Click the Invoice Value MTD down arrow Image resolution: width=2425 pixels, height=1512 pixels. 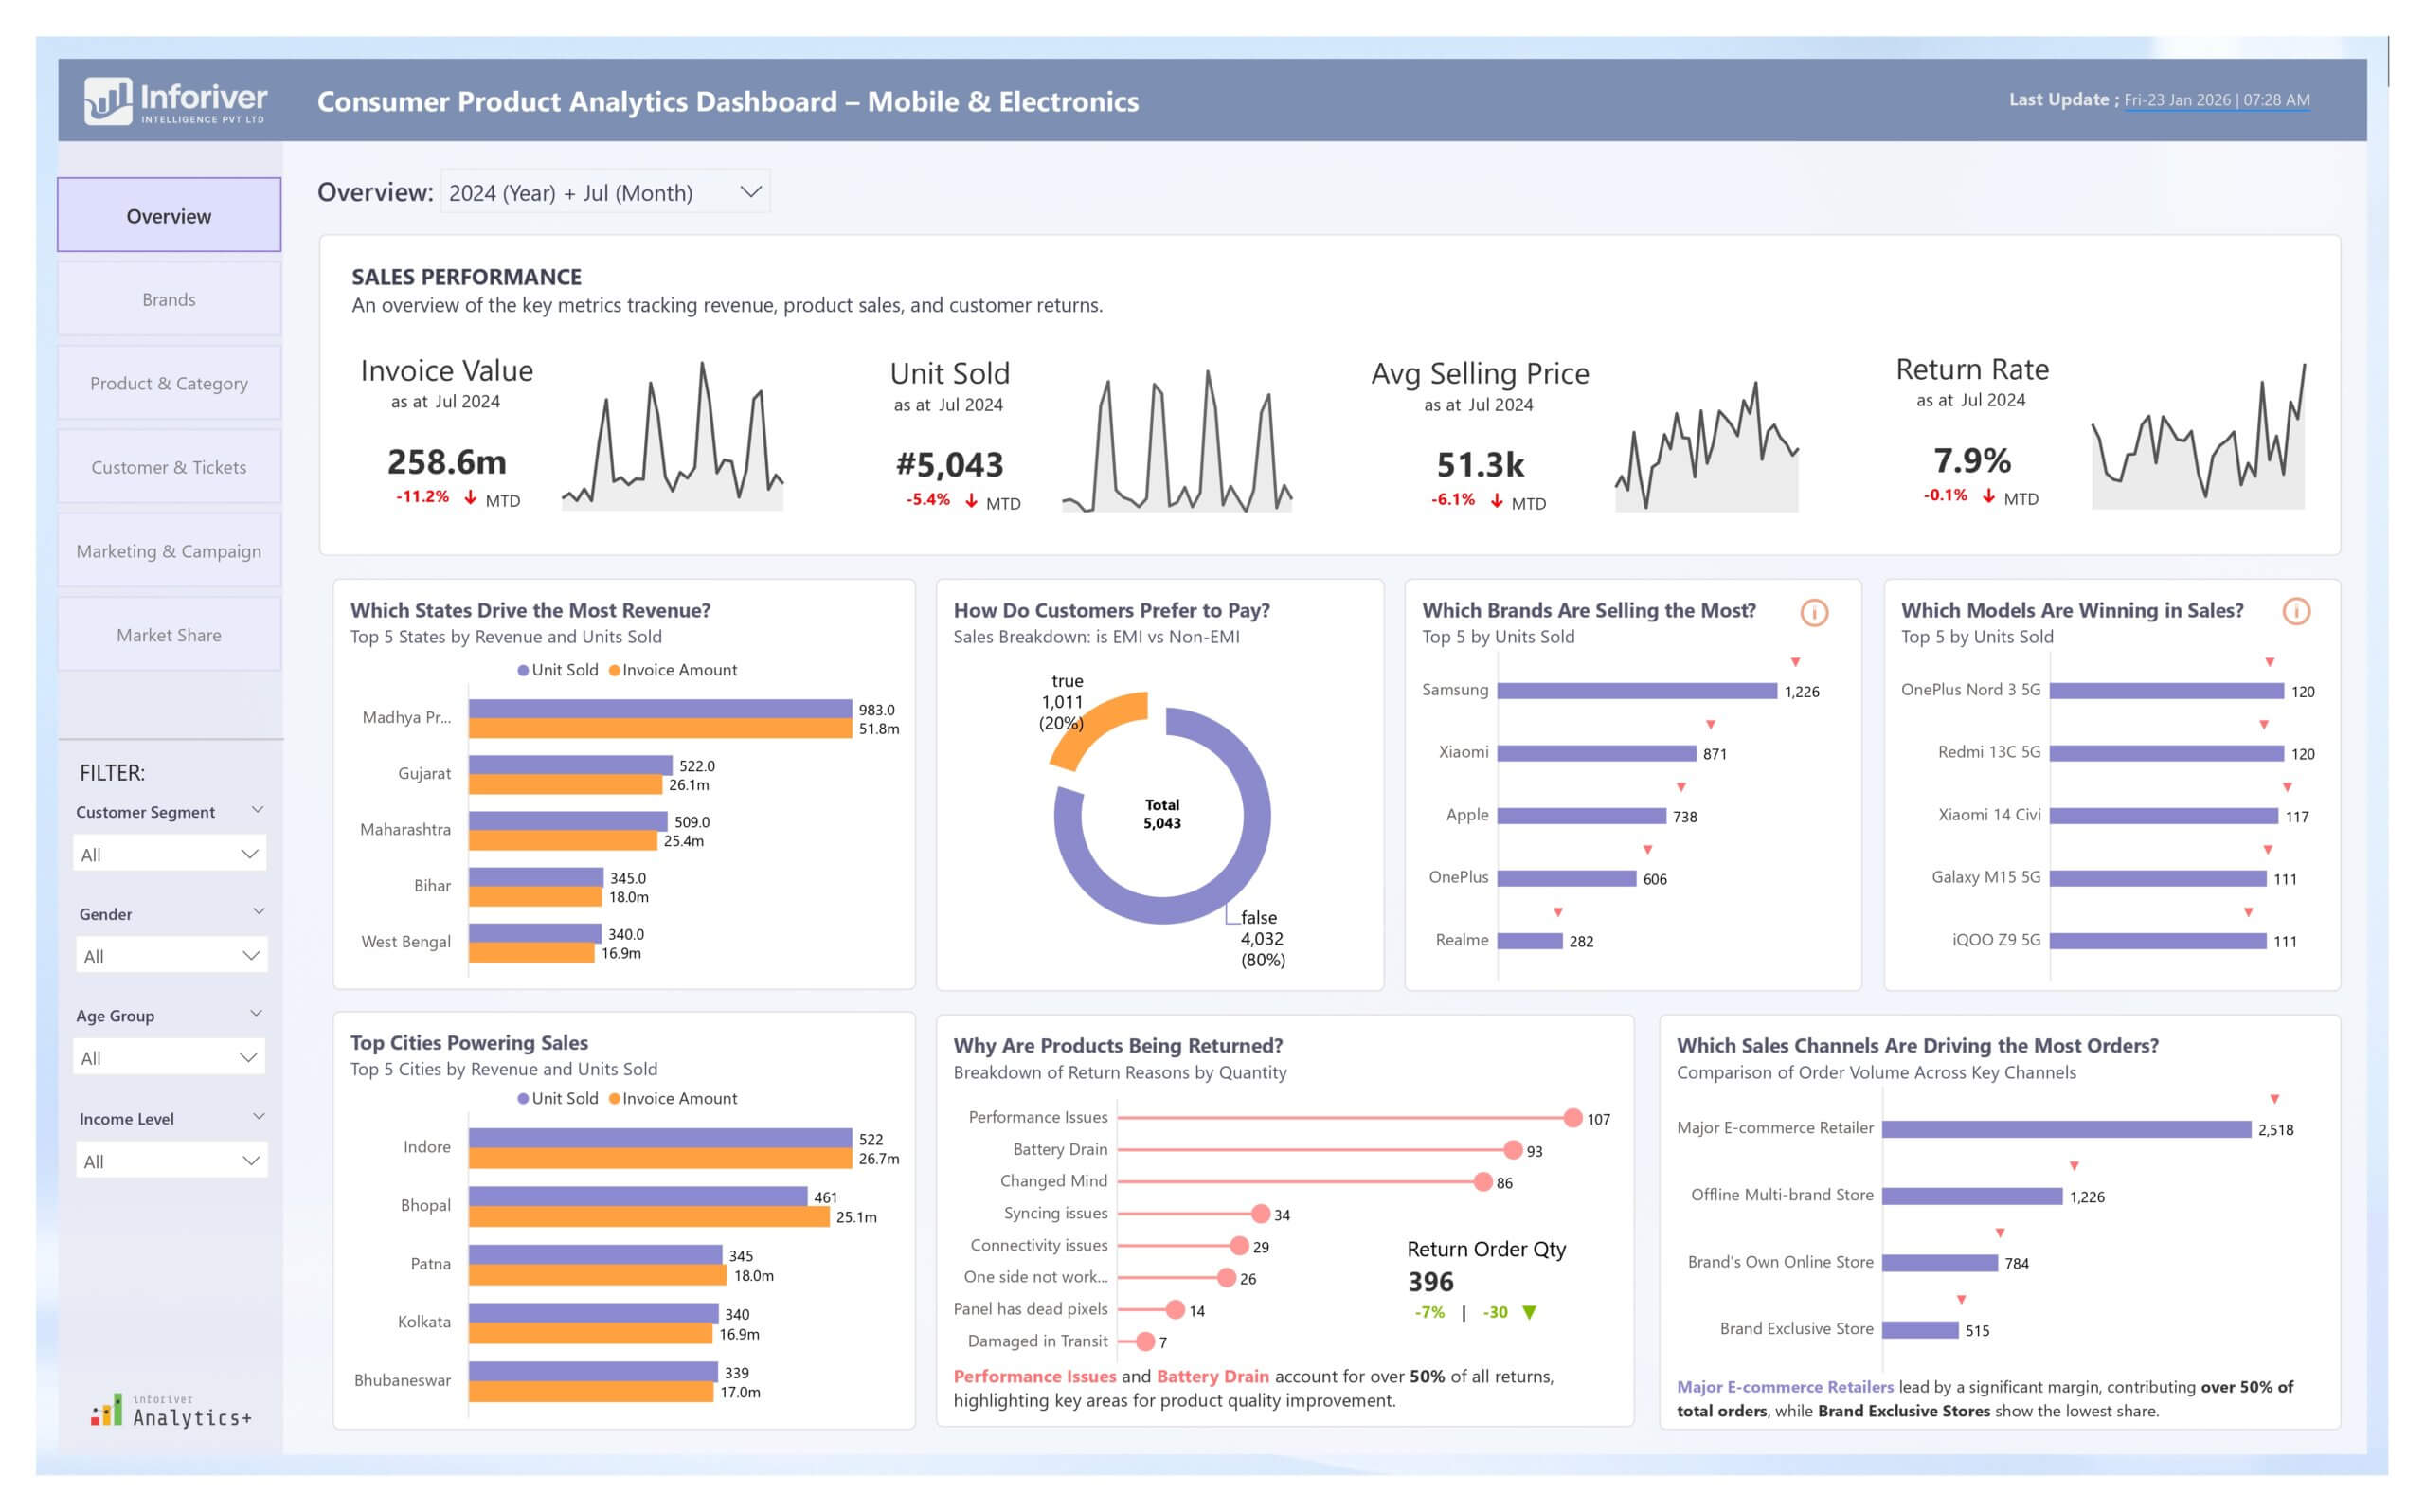click(470, 497)
